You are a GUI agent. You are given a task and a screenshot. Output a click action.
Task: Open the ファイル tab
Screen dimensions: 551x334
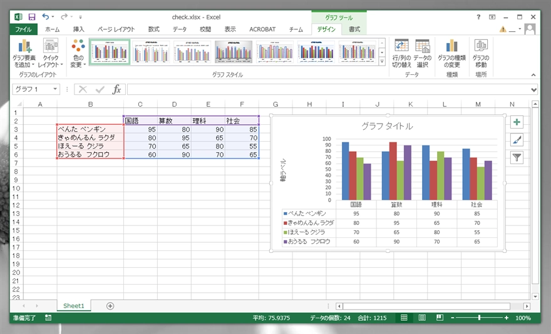pos(23,29)
